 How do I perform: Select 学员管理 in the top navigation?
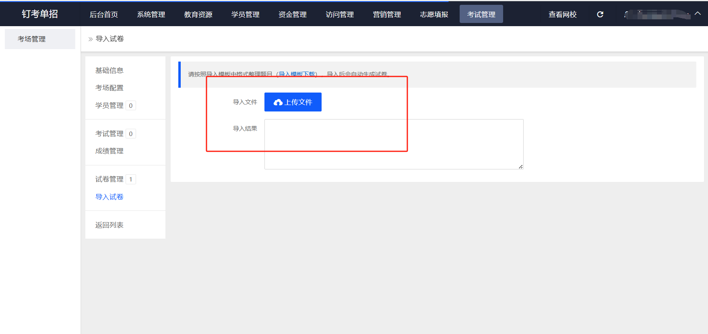tap(245, 14)
